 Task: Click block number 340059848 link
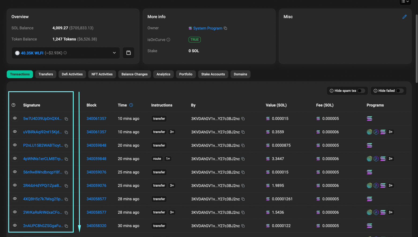96,145
